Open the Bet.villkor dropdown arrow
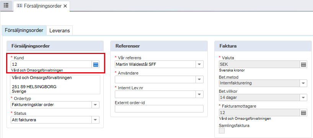This screenshot has height=138, width=313. pos(303,97)
